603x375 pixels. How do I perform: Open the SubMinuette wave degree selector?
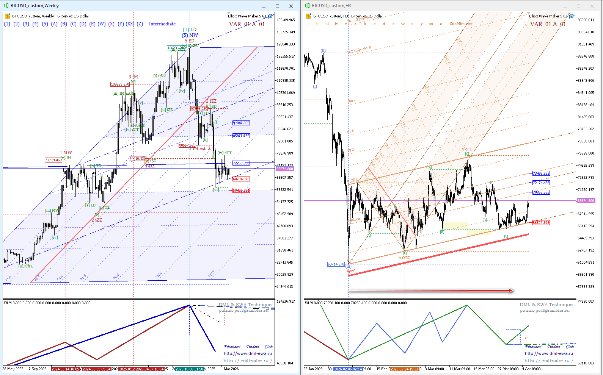click(461, 24)
